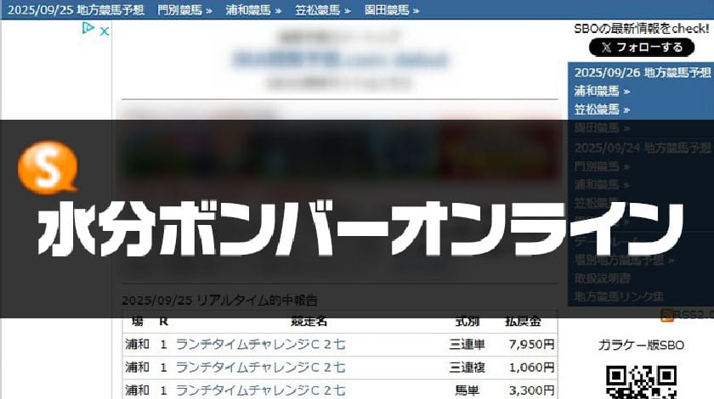Open 門別競馬 in the top navigation bar

coord(184,10)
